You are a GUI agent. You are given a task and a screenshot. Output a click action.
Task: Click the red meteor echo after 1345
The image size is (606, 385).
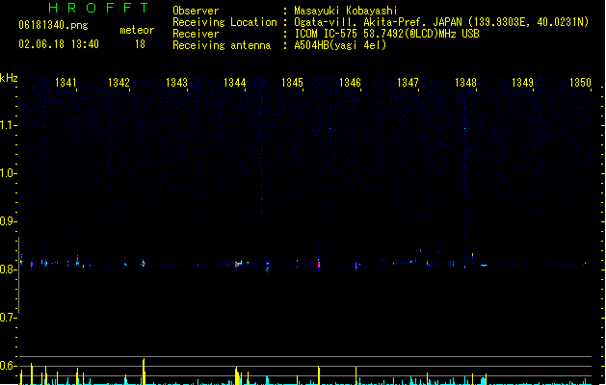coord(319,265)
